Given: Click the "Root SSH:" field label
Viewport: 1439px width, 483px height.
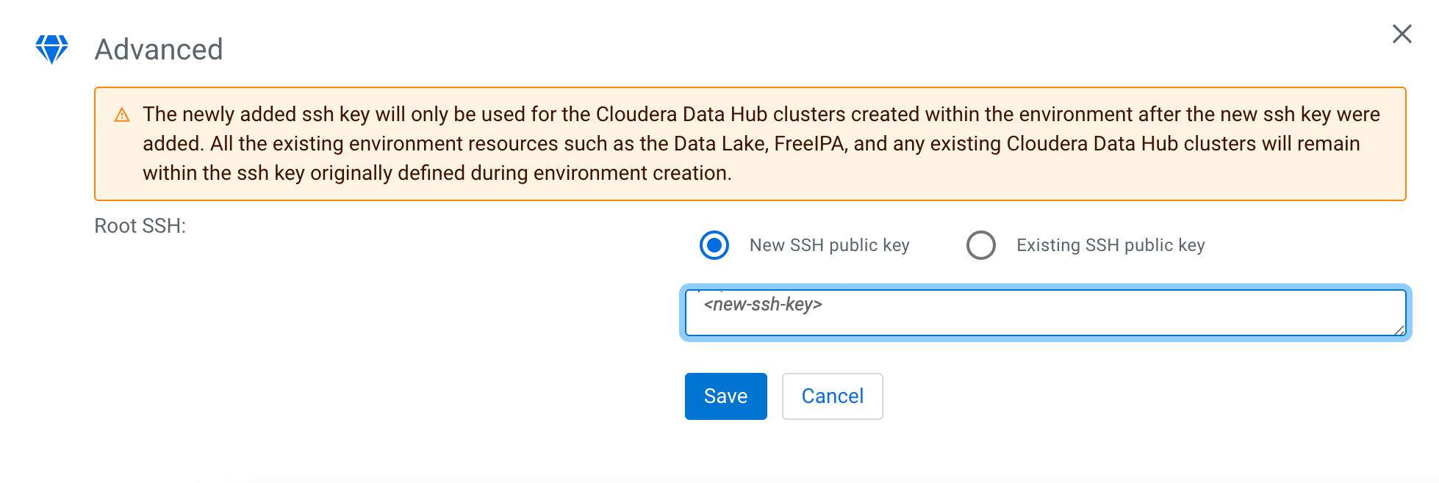Looking at the screenshot, I should point(140,226).
